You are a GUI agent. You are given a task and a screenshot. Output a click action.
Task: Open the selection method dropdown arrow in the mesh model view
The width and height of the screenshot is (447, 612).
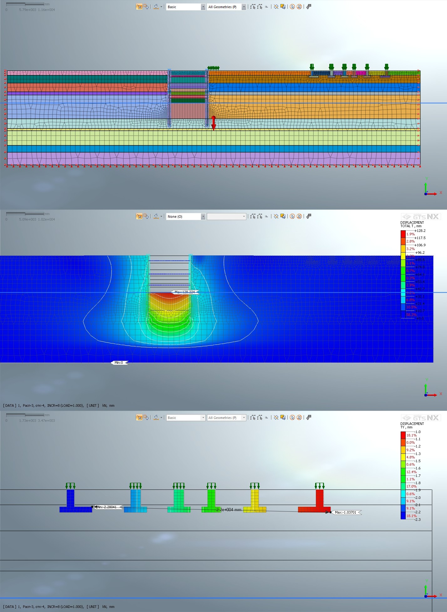tap(162, 7)
